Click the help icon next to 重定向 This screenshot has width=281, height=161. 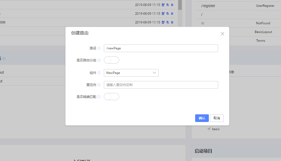(x=99, y=85)
